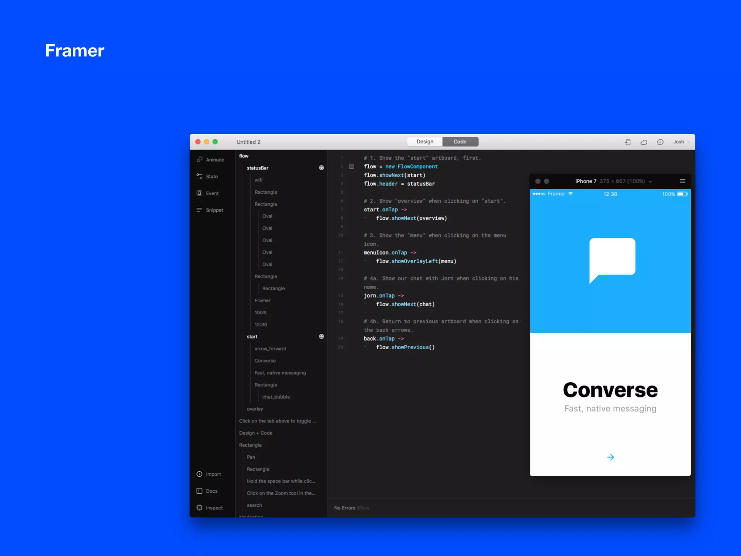
Task: Select the Fast, native messaging layer row
Action: (x=280, y=373)
